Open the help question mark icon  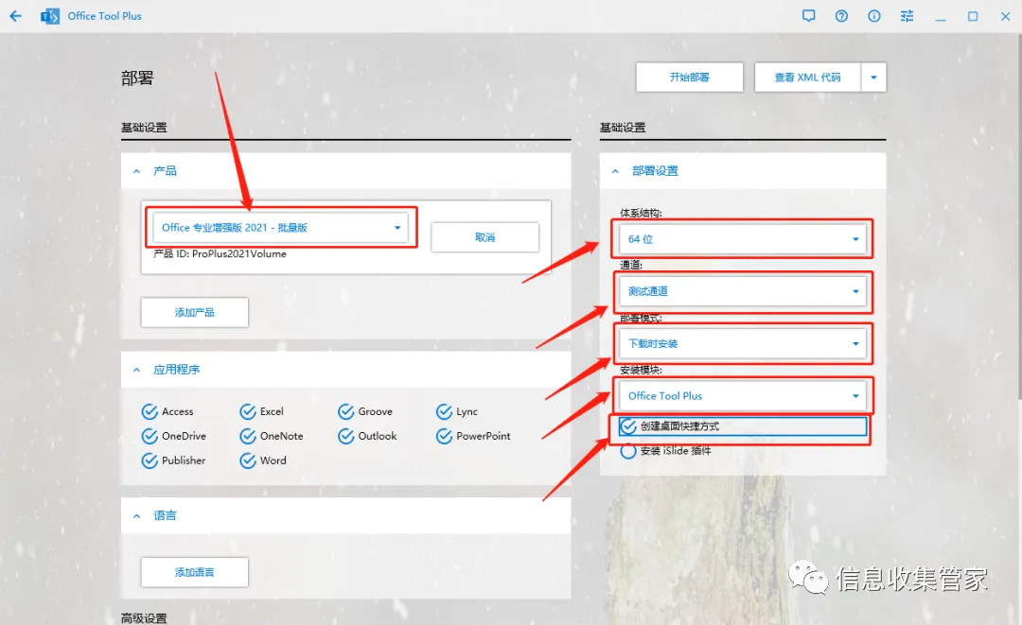click(x=841, y=16)
